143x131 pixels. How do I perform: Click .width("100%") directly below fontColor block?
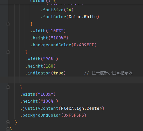[48, 31]
